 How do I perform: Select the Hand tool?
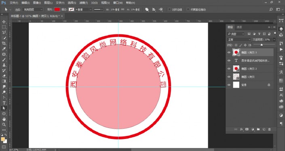(4, 119)
